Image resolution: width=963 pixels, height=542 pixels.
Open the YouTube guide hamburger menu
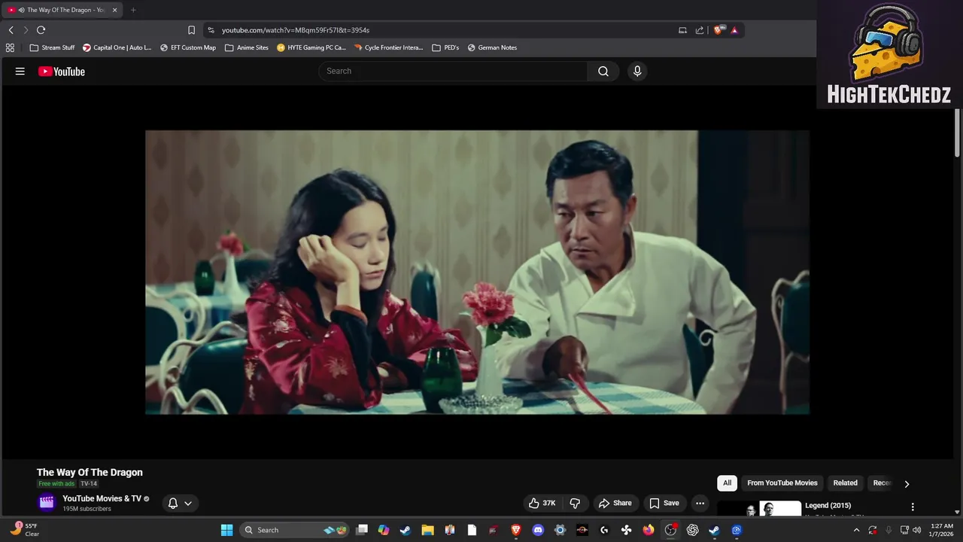20,72
